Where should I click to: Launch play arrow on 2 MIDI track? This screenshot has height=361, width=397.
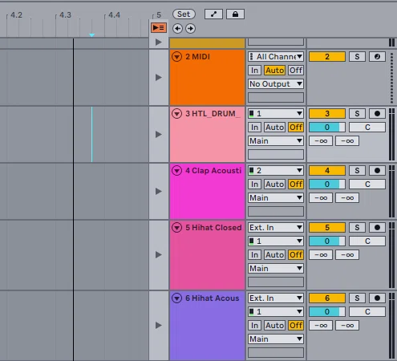[x=159, y=78]
